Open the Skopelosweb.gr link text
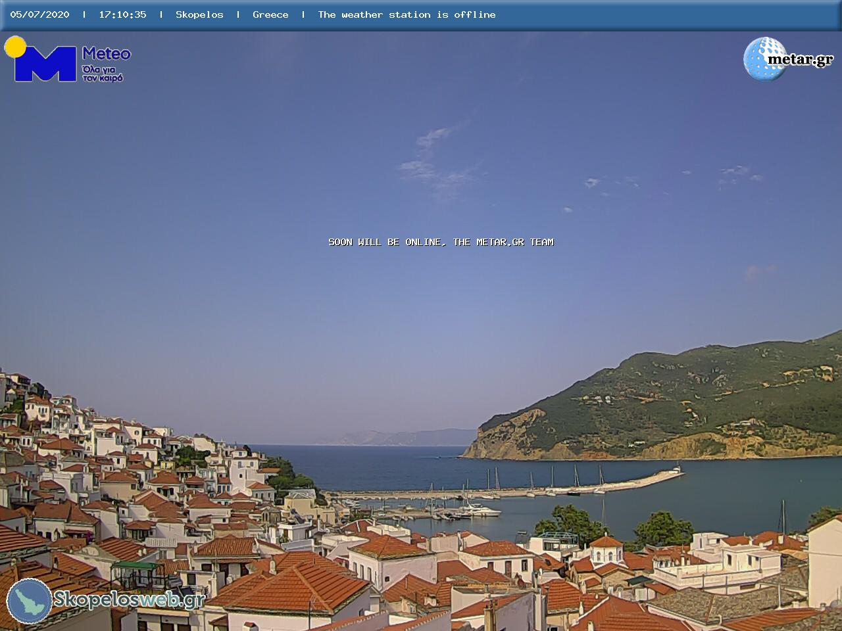The image size is (842, 631). click(x=129, y=599)
